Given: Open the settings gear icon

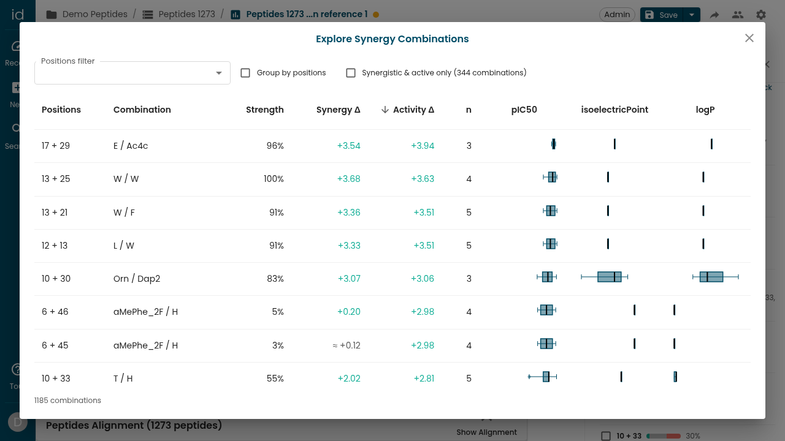Looking at the screenshot, I should pos(761,15).
